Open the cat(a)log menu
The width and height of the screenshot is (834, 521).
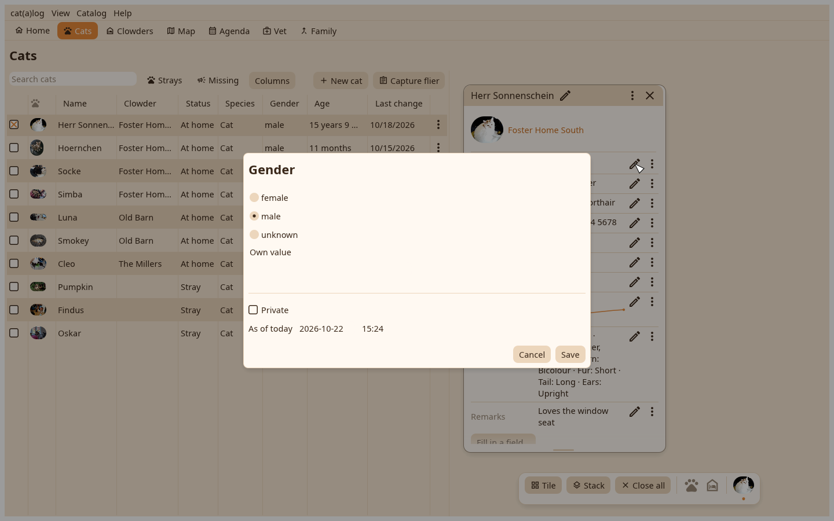point(27,13)
